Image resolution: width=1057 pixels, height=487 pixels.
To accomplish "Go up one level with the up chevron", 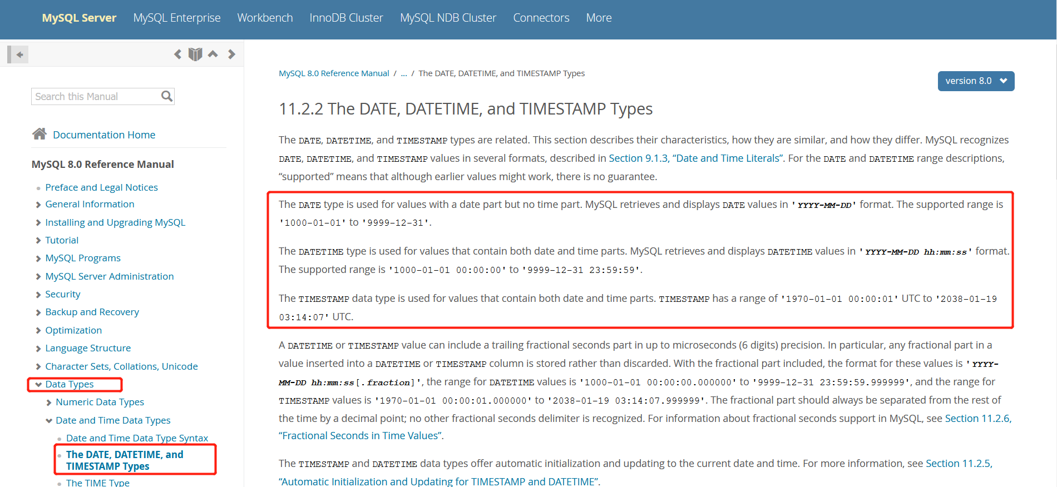I will click(x=213, y=54).
